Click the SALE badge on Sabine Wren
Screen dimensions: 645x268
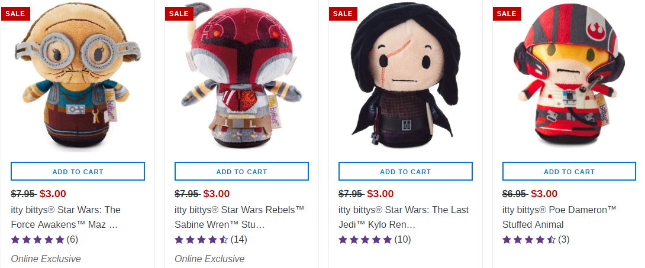pos(179,14)
